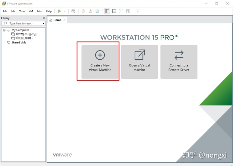Screen dimensions: 233x166
Task: Click the Enter Full Screen icon
Action: point(121,11)
